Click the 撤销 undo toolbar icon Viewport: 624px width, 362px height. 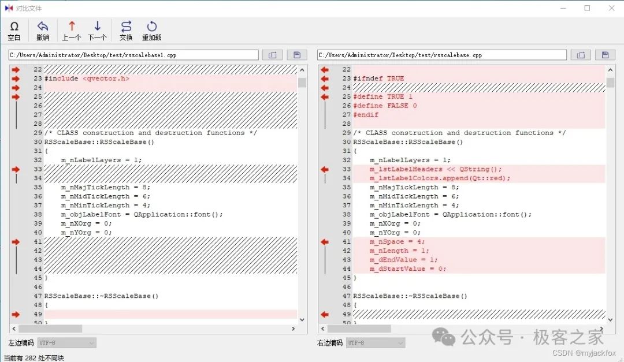[x=43, y=31]
